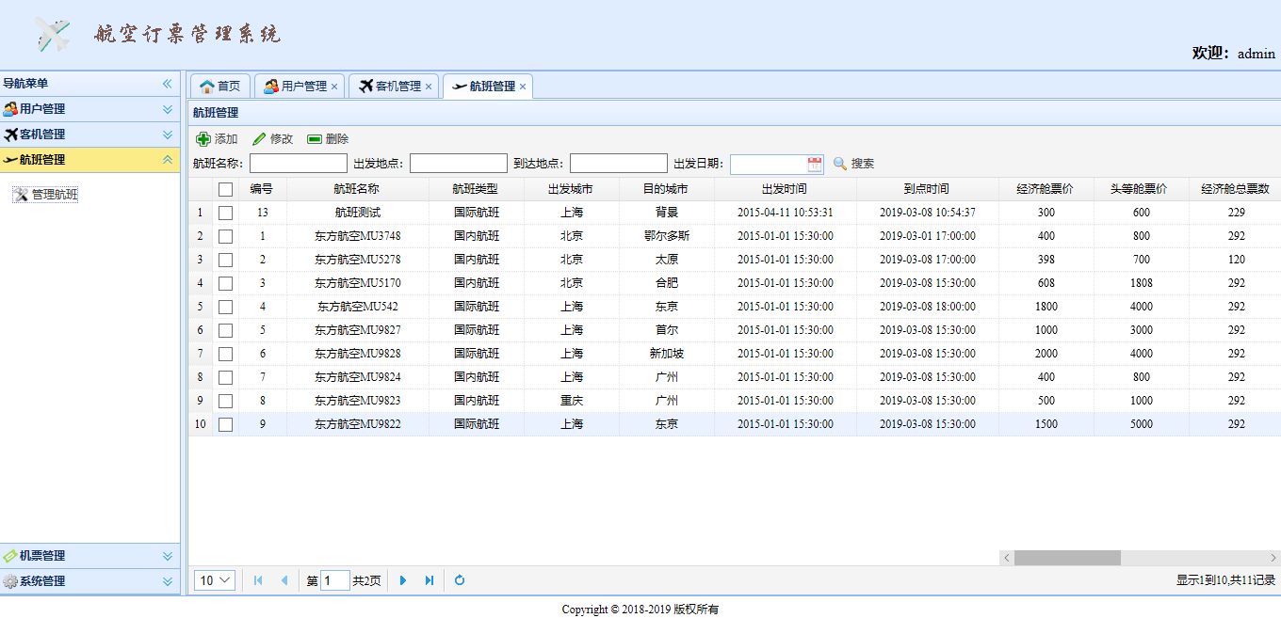Viewport: 1281px width, 618px height.
Task: Check the row for 东方航空MU9827
Action: click(x=225, y=330)
